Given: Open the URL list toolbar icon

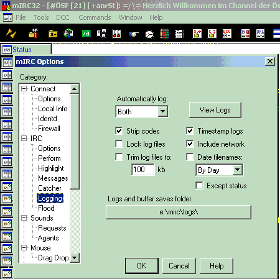Looking at the screenshot, I should (260, 34).
